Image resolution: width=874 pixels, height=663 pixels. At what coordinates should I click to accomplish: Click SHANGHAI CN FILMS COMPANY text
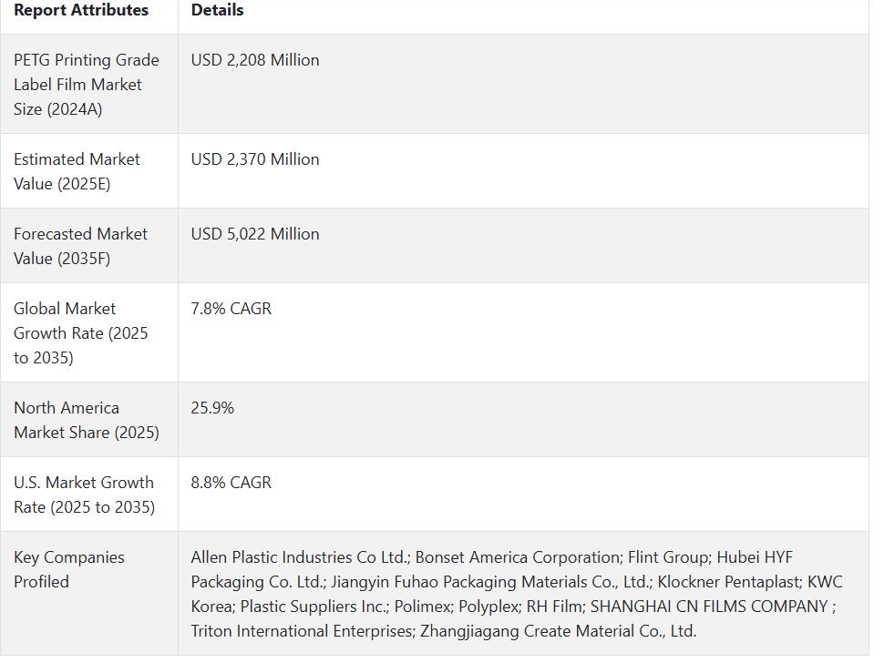pyautogui.click(x=709, y=607)
